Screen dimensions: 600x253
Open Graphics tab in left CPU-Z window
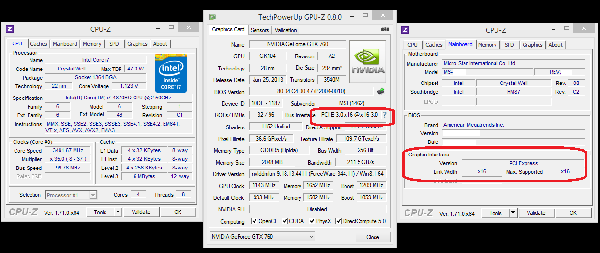point(137,44)
